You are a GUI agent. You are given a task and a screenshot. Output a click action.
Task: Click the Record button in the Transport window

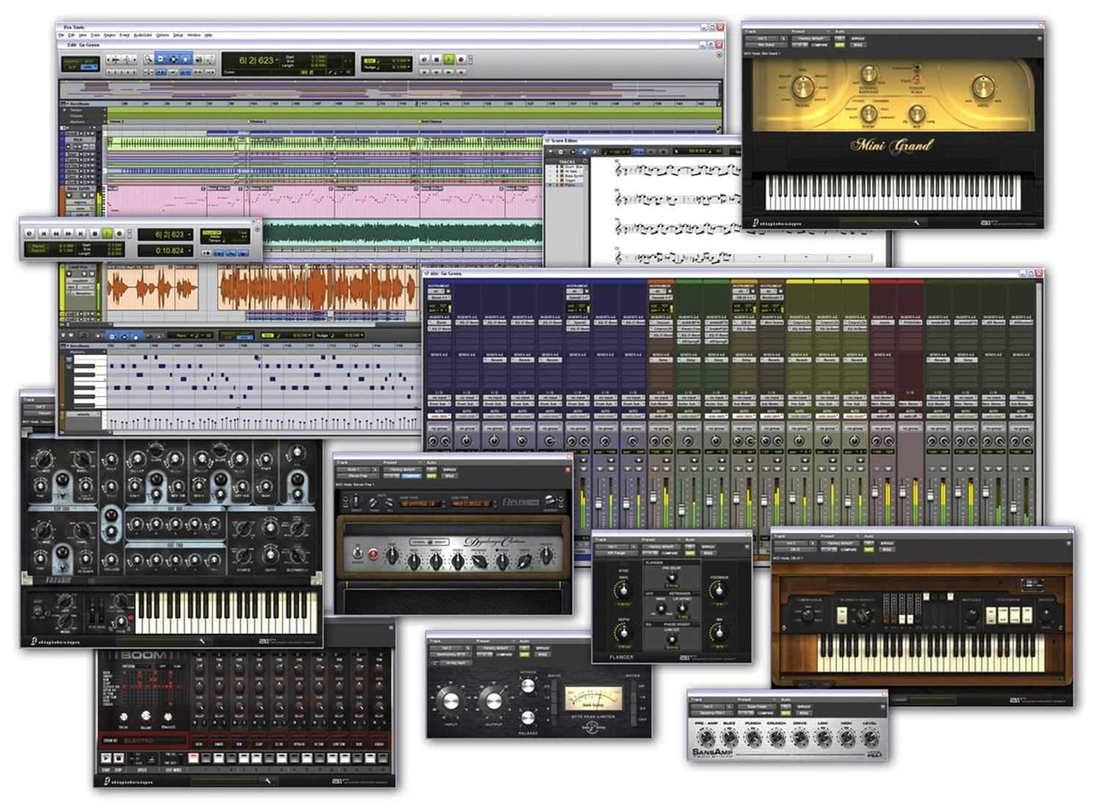point(120,234)
